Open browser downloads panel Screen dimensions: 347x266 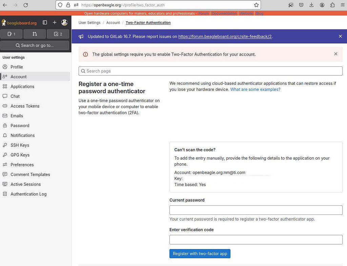[312, 5]
